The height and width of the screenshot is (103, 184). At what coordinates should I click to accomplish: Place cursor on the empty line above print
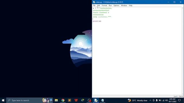coord(137,19)
